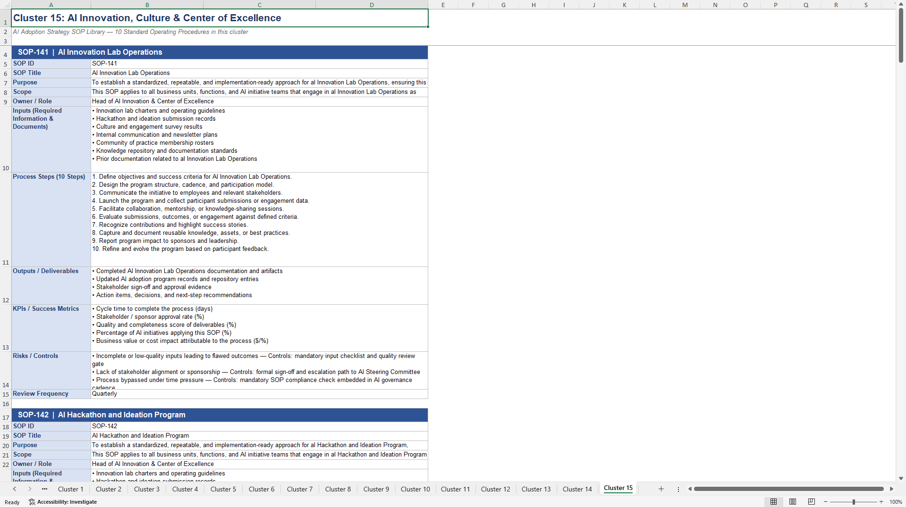
Task: Click vertical scrollbar down arrow
Action: coord(901,478)
